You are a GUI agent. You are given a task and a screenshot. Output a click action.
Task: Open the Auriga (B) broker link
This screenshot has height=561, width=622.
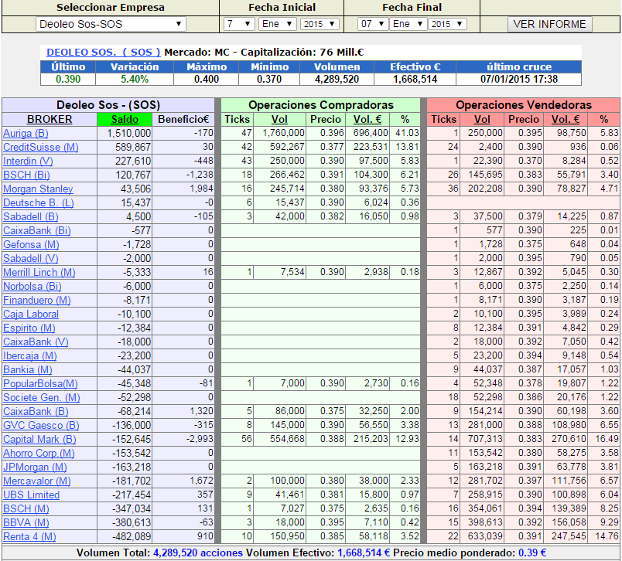tap(26, 133)
